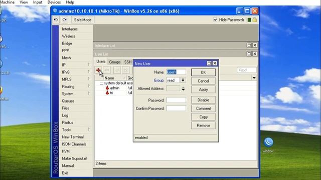Screen dimensions: 321x180
Task: Click the Comment button
Action: pos(203,108)
